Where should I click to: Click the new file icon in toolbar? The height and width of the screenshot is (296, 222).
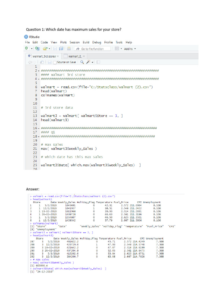[27, 49]
